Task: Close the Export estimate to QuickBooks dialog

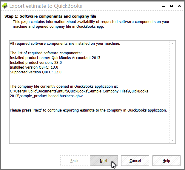Action: coord(179,6)
